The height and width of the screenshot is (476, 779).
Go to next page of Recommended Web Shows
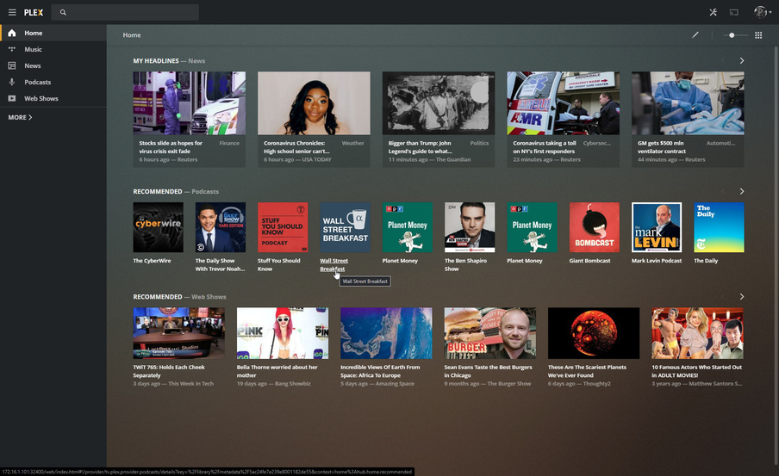click(x=742, y=296)
